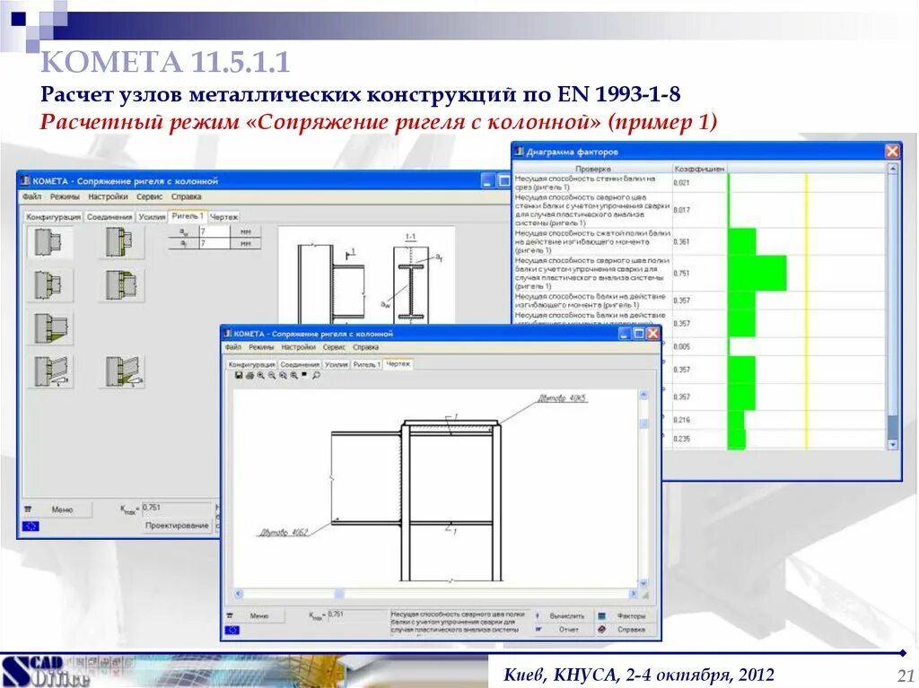Select the inclined beam with haunch joint icon
Viewport: 919px width, 688px height.
(x=123, y=371)
